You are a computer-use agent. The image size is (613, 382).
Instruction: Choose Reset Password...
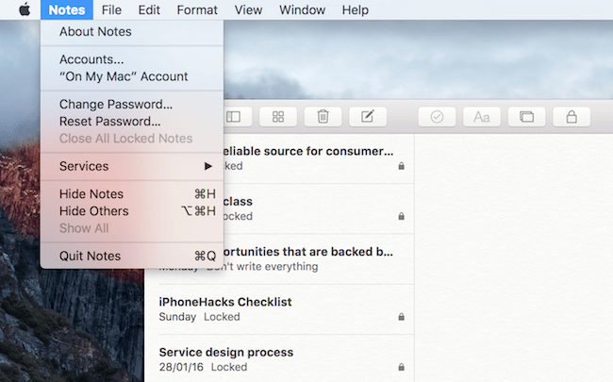[132, 122]
